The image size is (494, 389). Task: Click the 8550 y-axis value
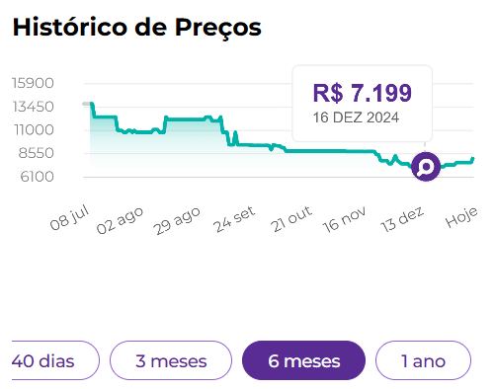pos(37,153)
